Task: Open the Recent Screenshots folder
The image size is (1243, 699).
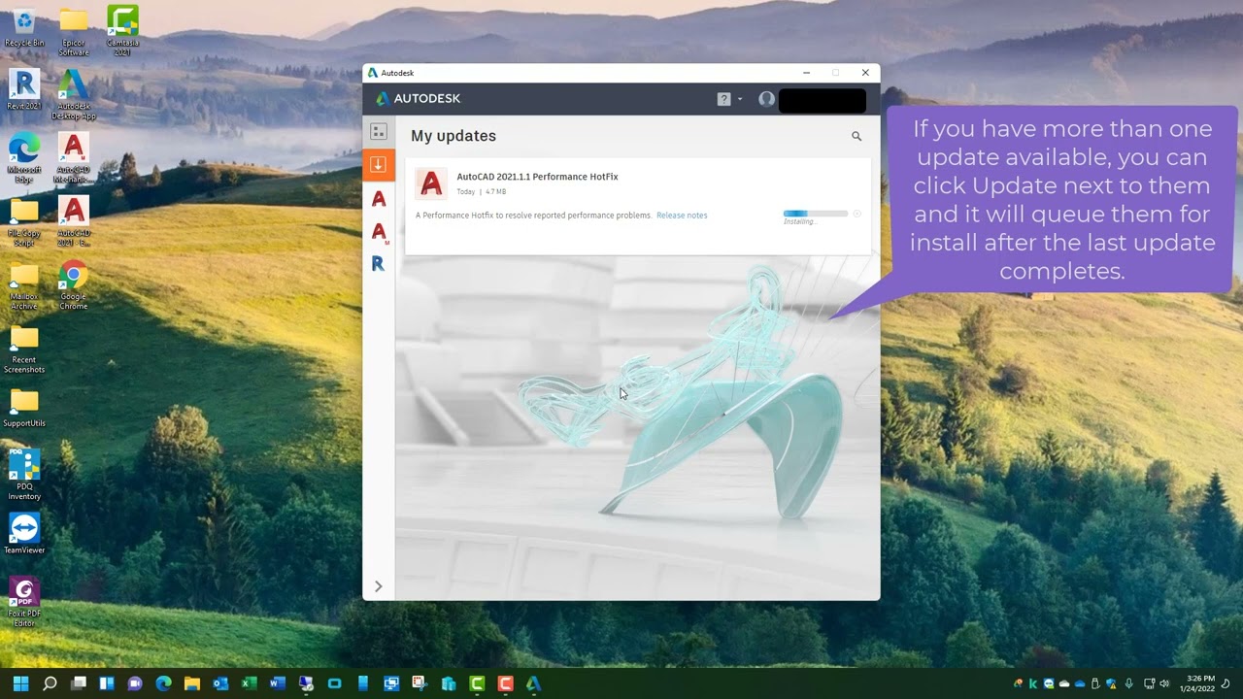Action: coord(24,350)
